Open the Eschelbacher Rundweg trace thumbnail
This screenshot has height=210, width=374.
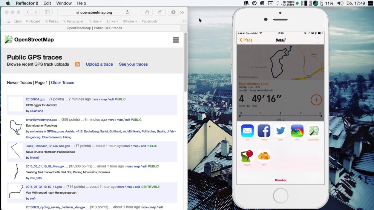tap(16, 127)
